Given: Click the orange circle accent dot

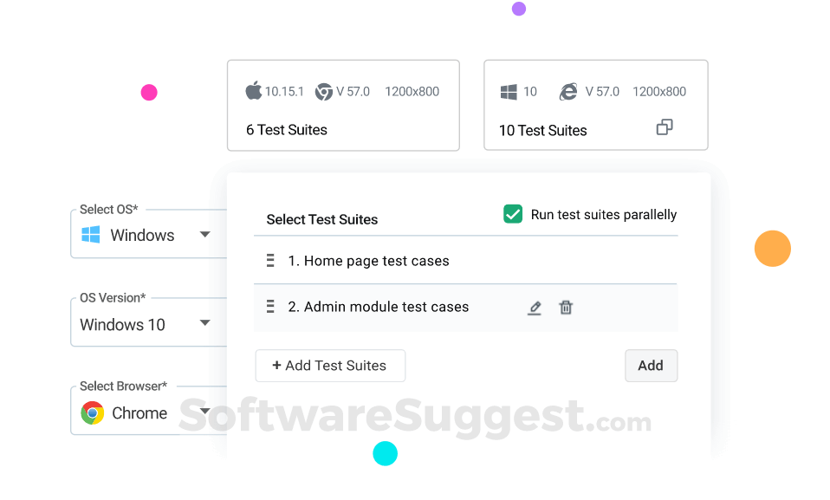Looking at the screenshot, I should click(x=772, y=249).
